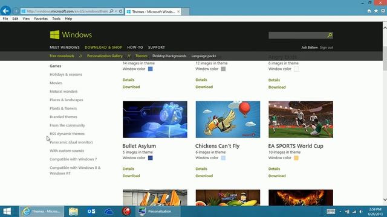Select the Plants & flowers category
The height and width of the screenshot is (217, 387).
[x=63, y=108]
